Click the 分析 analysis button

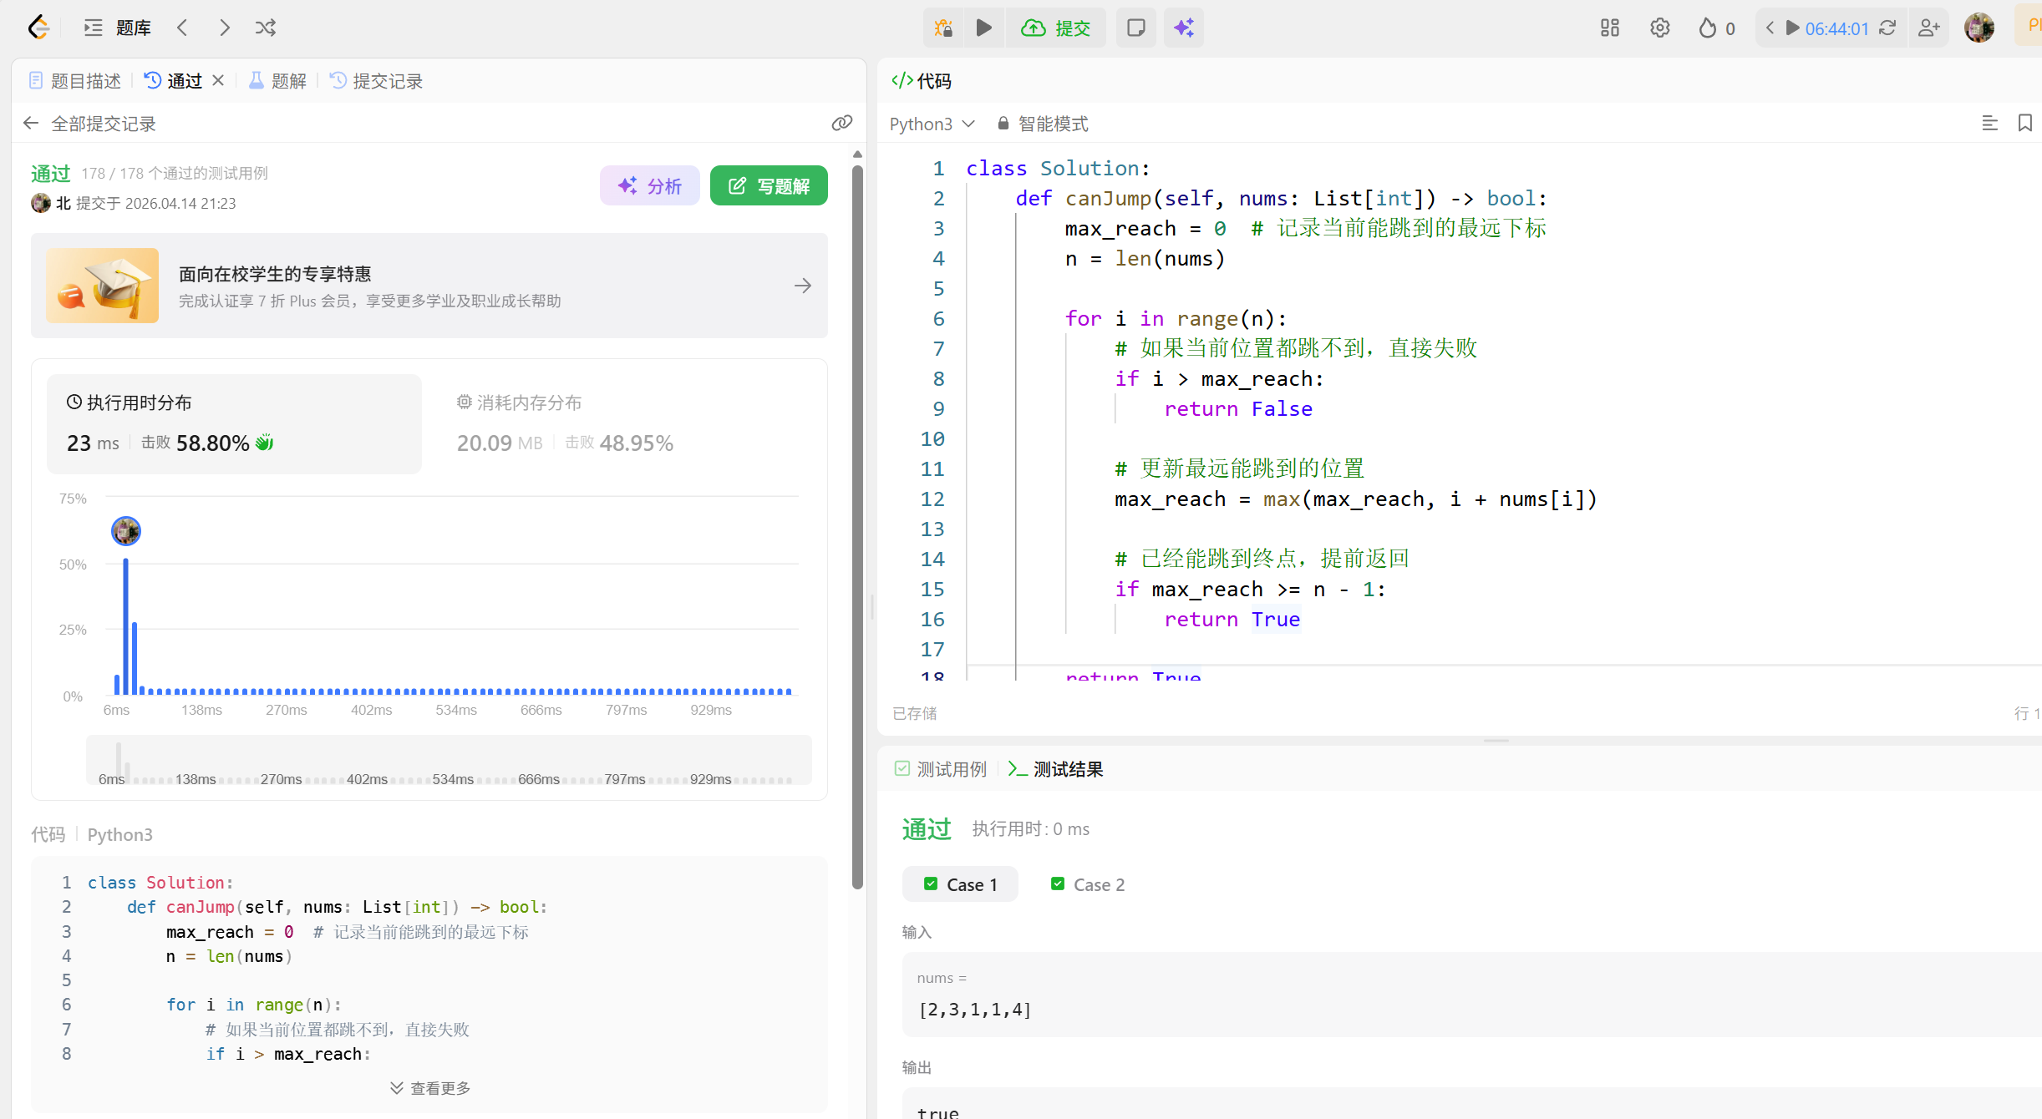point(649,185)
